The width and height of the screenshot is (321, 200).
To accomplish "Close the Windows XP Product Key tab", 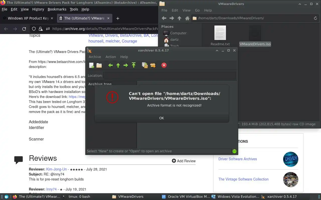I will point(52,18).
